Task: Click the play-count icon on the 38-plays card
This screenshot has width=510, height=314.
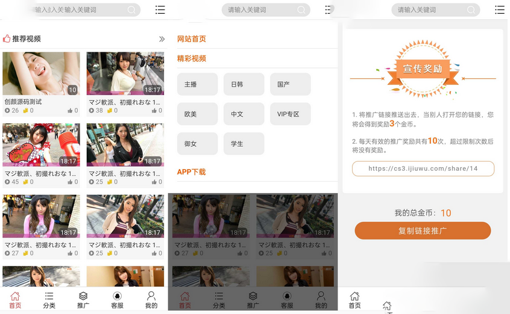Action: [x=92, y=111]
